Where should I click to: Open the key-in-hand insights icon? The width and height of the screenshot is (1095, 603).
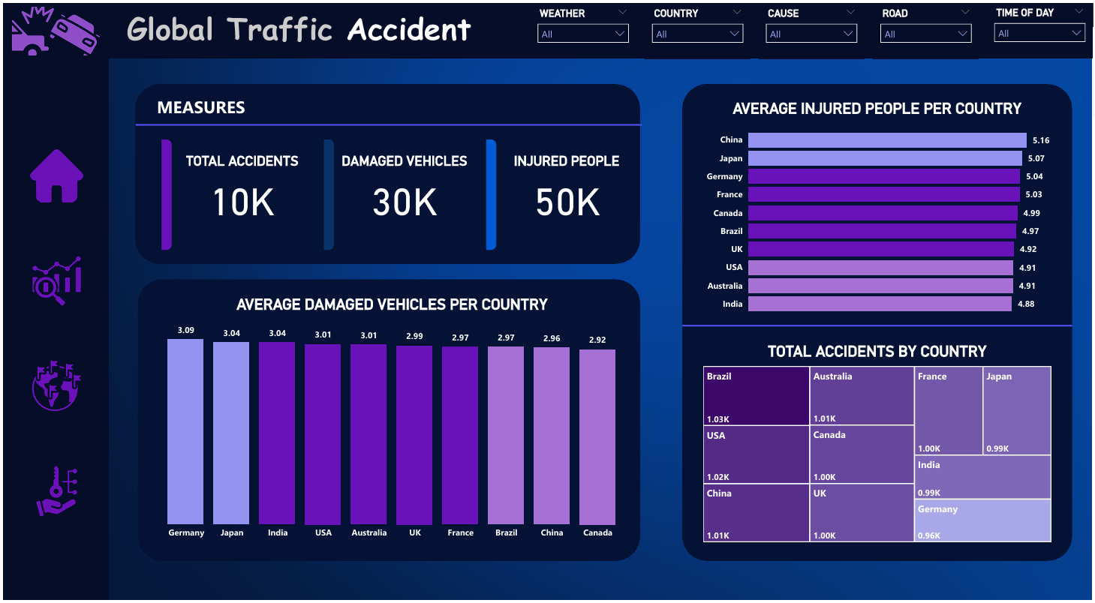coord(57,490)
